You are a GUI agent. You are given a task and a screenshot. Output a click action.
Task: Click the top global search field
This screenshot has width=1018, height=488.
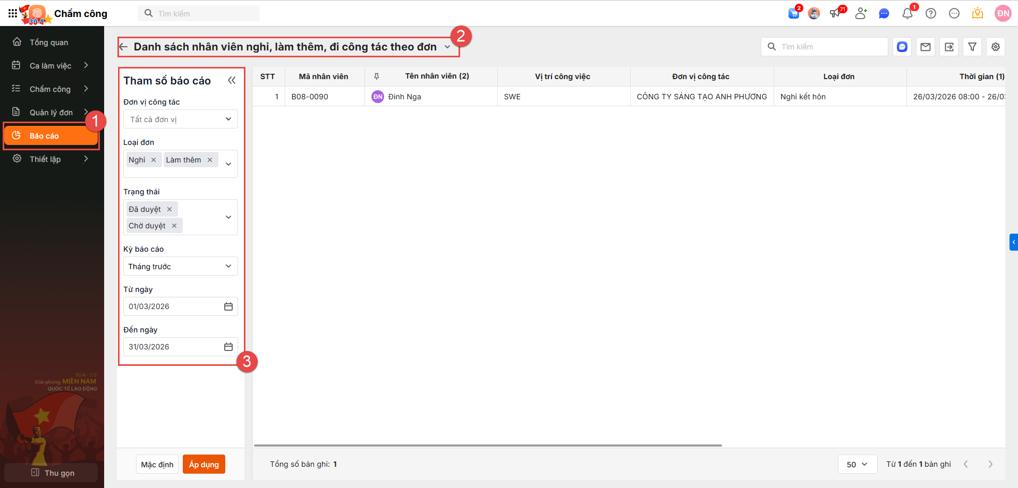point(199,13)
